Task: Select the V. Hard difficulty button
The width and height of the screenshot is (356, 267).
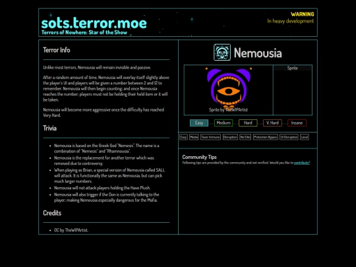Action: [272, 123]
